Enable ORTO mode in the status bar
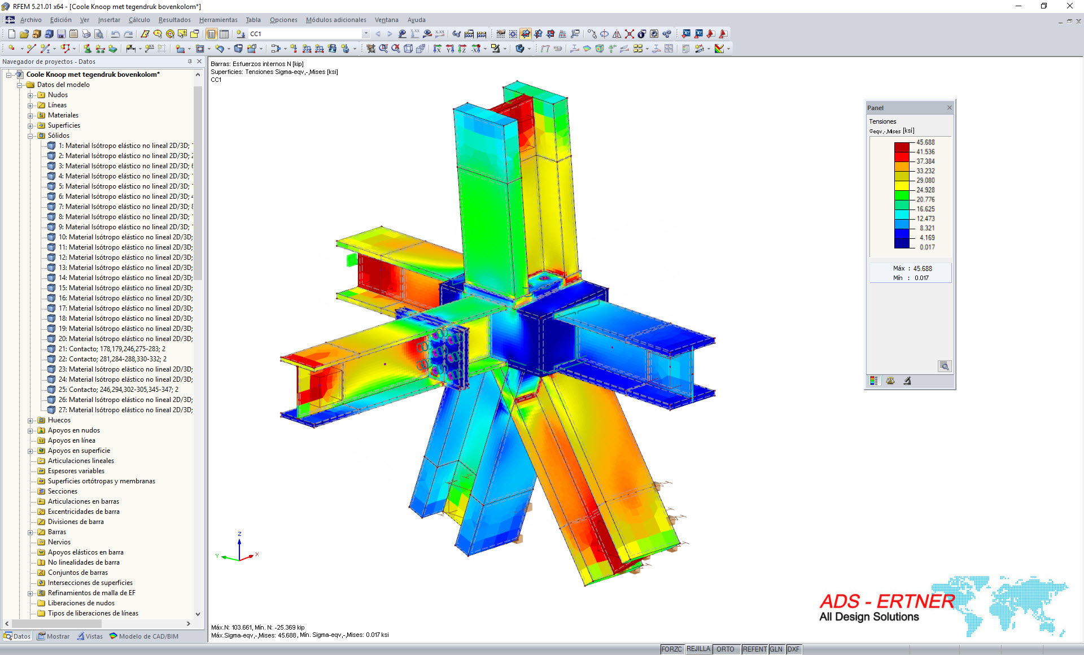Viewport: 1084px width, 655px height. click(726, 649)
